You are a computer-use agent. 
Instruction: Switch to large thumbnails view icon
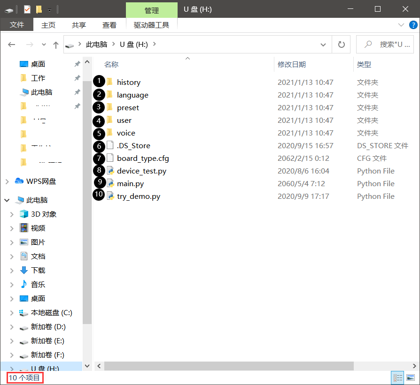(x=411, y=377)
